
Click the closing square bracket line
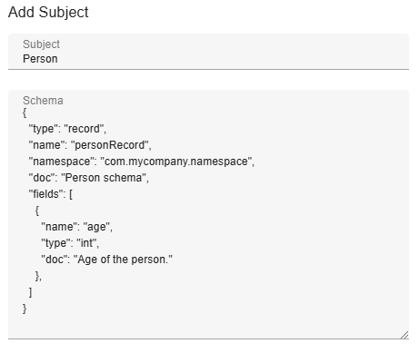30,292
